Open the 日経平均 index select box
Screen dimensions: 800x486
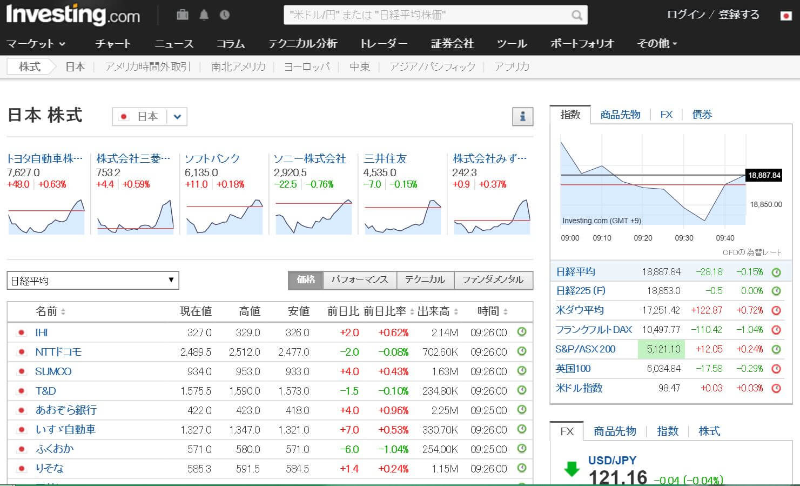coord(93,281)
